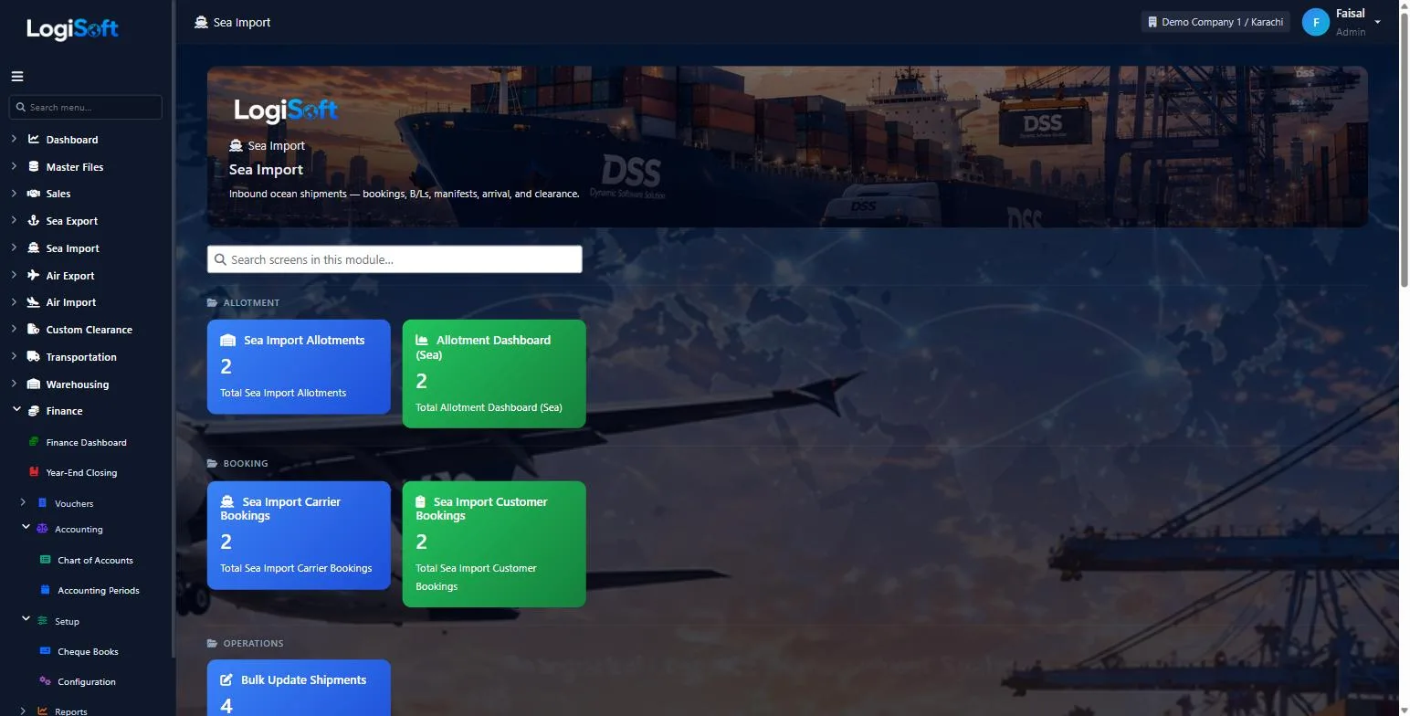The width and height of the screenshot is (1410, 716).
Task: Click the Air Import landing plane icon
Action: (34, 302)
